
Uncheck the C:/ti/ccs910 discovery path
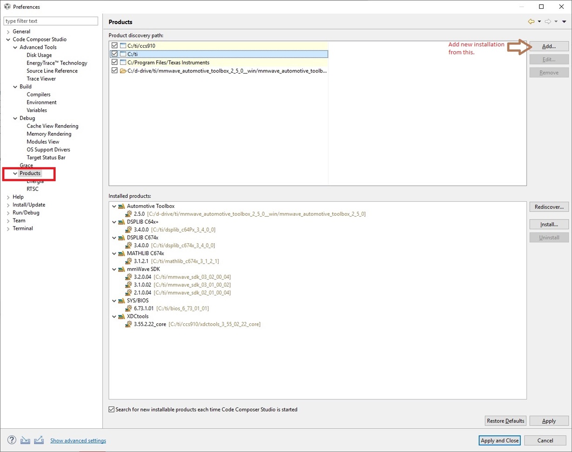114,46
